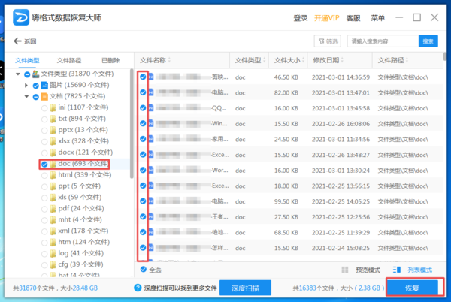Click the back arrow icon next to 返回
This screenshot has height=302, width=451.
(18, 42)
